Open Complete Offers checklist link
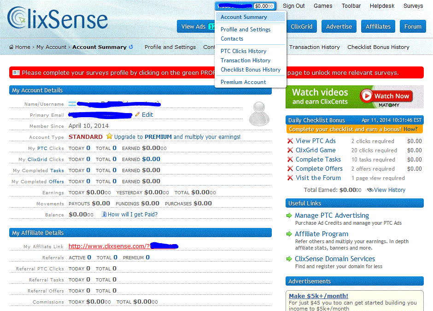Viewport: 433px width, 311px height. pyautogui.click(x=319, y=168)
